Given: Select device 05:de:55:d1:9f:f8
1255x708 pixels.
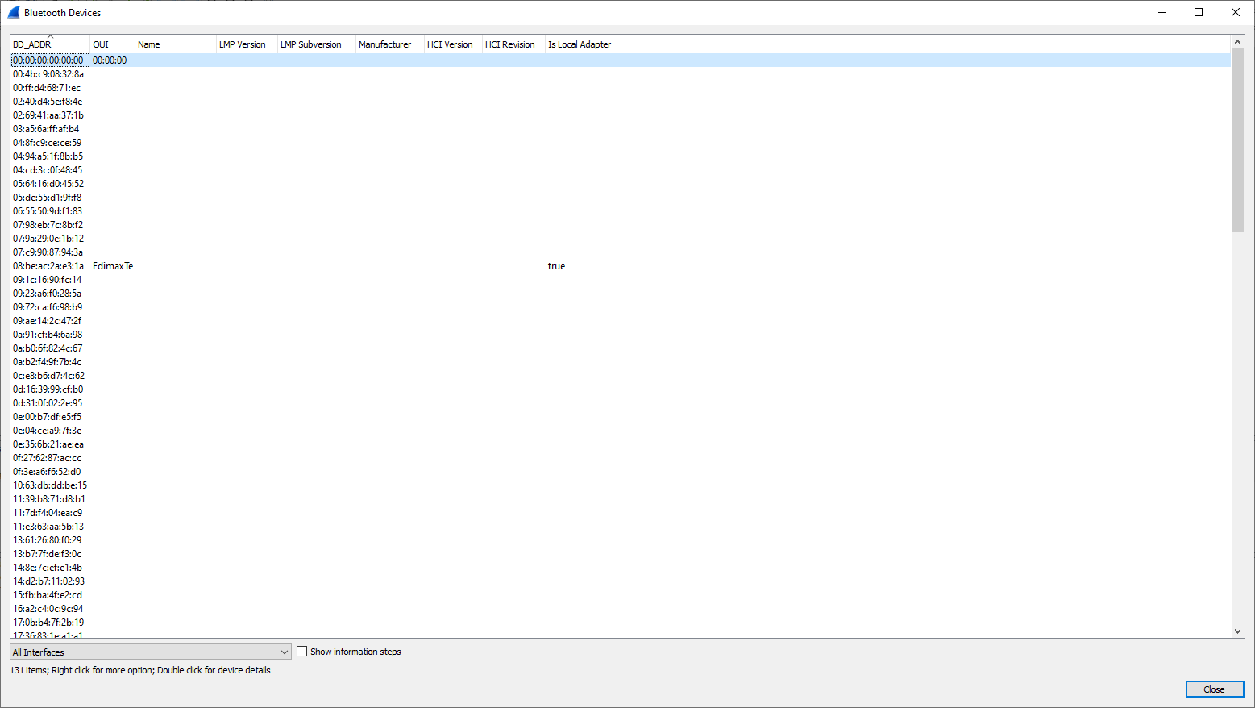Looking at the screenshot, I should coord(47,198).
